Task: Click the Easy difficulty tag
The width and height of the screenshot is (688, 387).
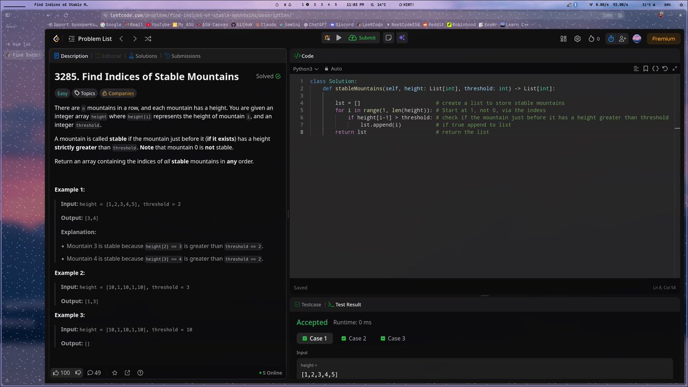Action: [x=62, y=93]
